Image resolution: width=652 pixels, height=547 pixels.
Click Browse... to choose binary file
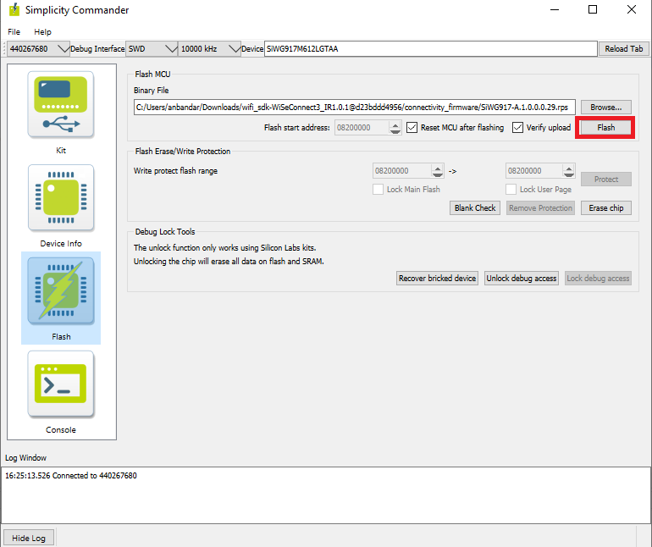tap(605, 108)
